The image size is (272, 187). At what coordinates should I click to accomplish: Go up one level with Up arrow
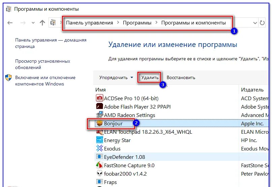42,22
